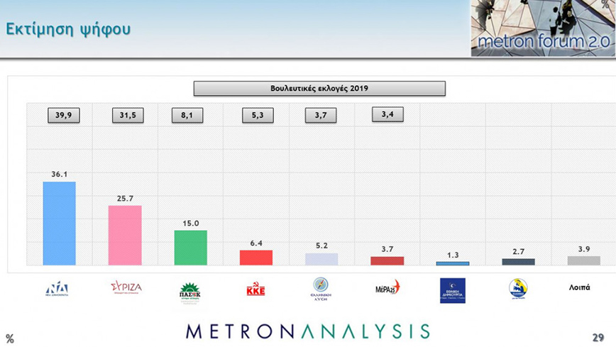Click the 39,9 result box

pos(64,115)
